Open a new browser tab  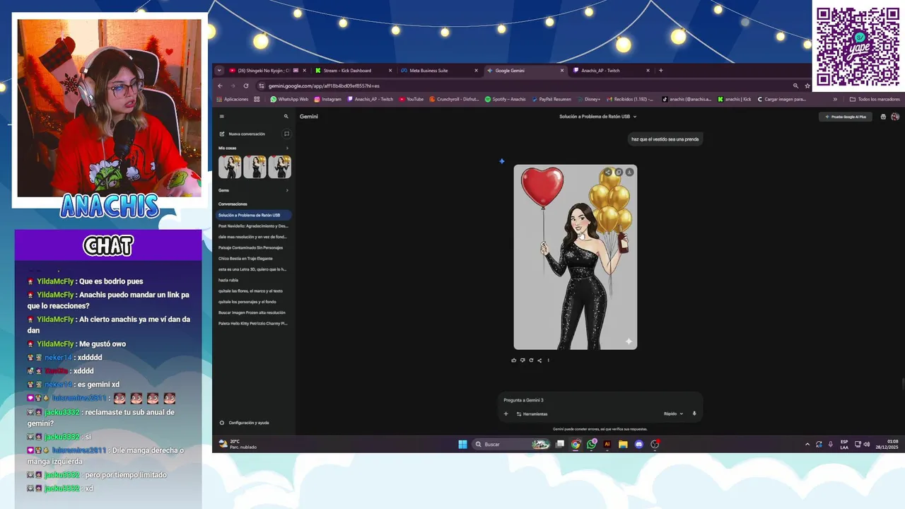click(661, 71)
